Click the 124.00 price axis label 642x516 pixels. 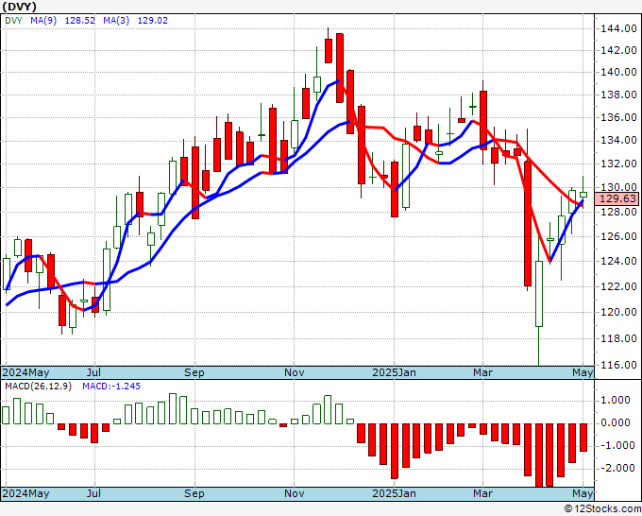[x=618, y=261]
